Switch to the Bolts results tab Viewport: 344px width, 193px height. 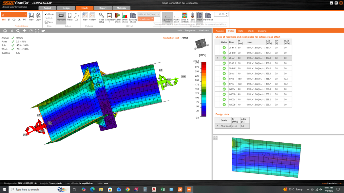click(241, 31)
